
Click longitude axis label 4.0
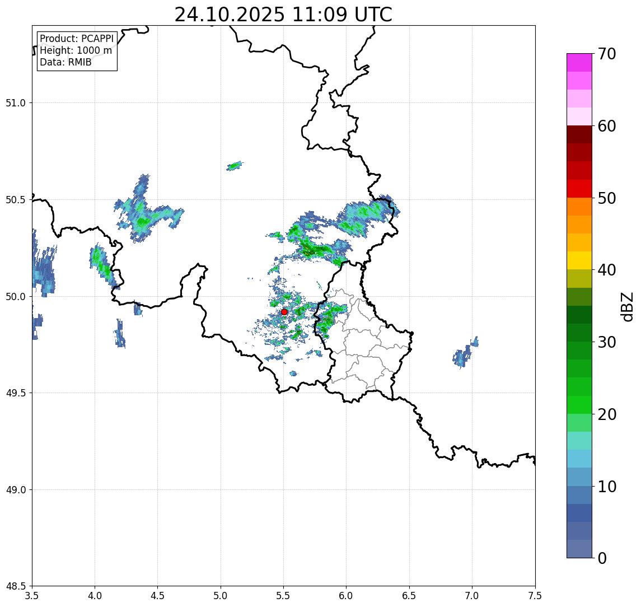95,596
